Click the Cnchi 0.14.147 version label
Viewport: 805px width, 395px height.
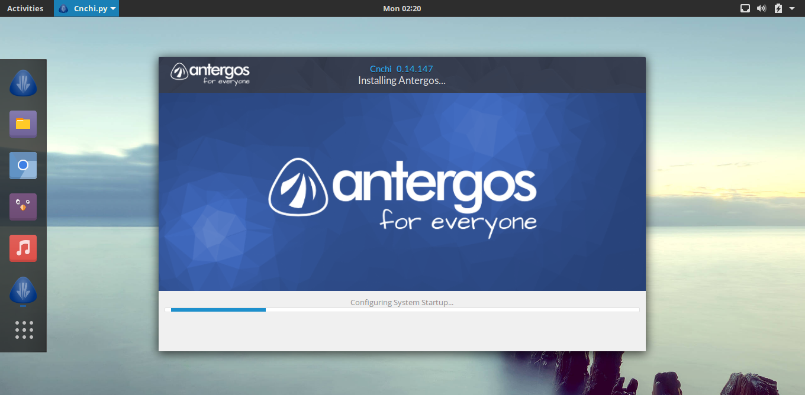(x=401, y=69)
